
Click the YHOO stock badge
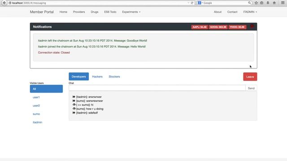237,27
